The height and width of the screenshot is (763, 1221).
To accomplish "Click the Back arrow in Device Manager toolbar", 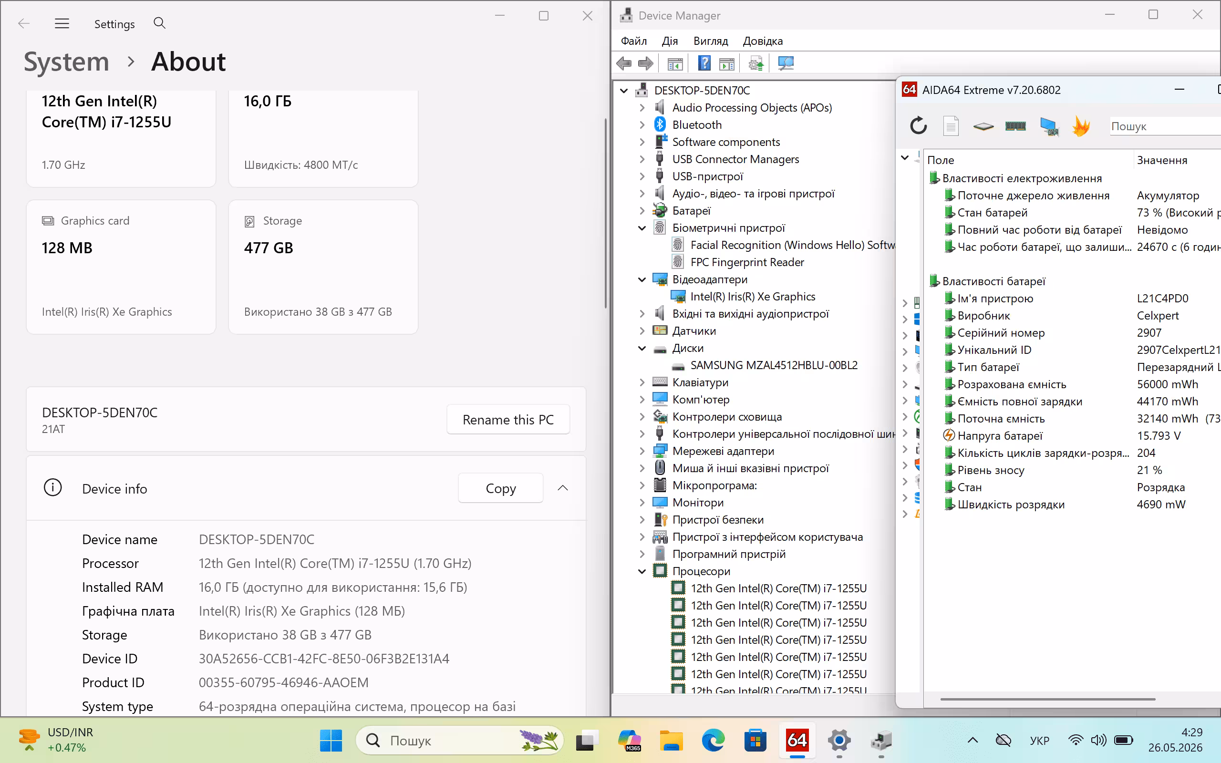I will 624,63.
